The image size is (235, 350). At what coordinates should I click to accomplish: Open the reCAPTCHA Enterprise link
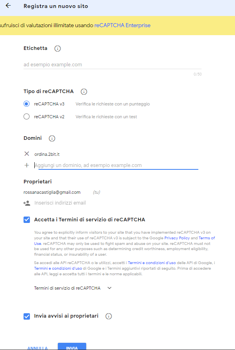click(122, 26)
